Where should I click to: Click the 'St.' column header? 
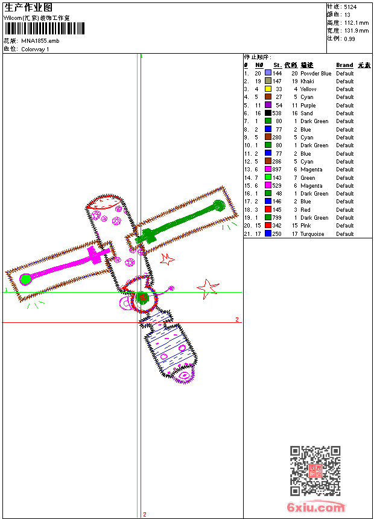pyautogui.click(x=277, y=65)
